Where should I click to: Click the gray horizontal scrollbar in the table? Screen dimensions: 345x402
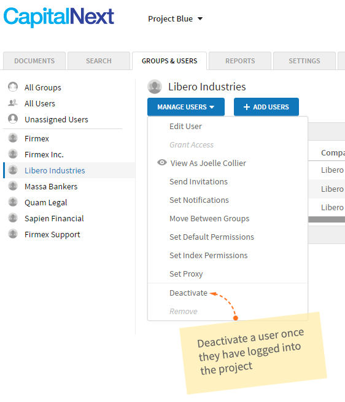(327, 219)
